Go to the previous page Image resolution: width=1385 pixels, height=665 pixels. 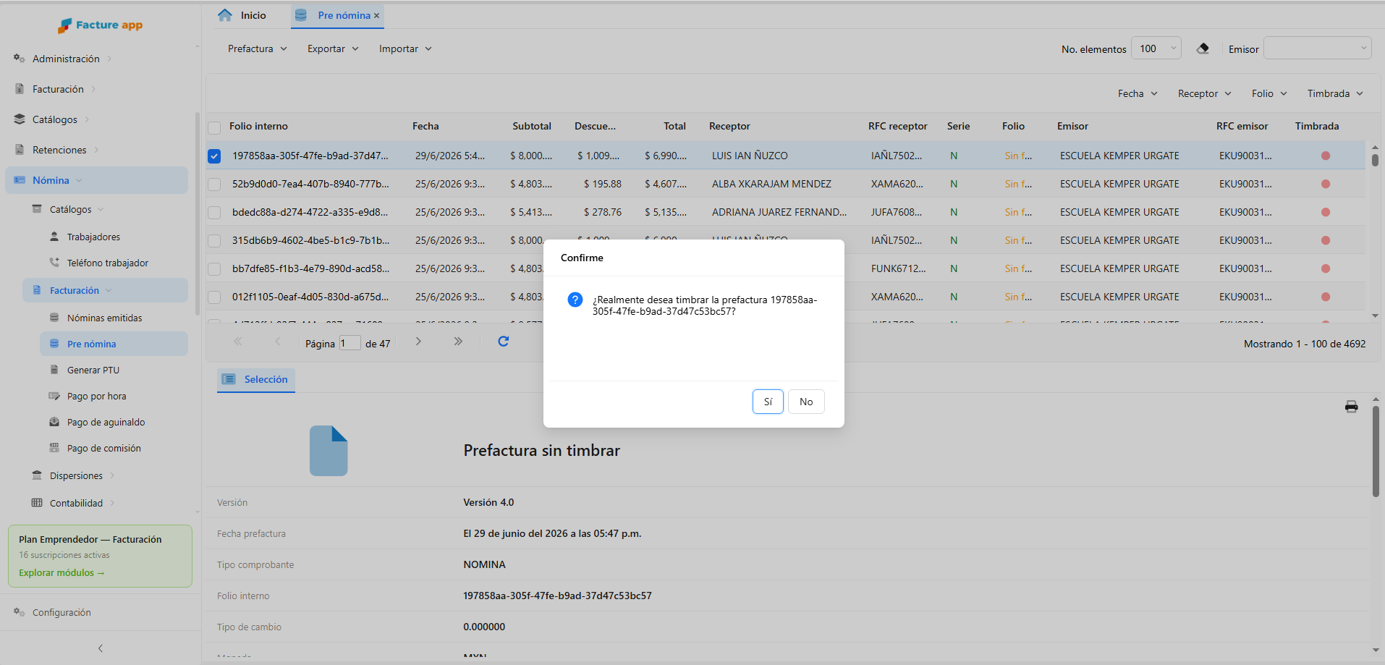click(x=277, y=342)
